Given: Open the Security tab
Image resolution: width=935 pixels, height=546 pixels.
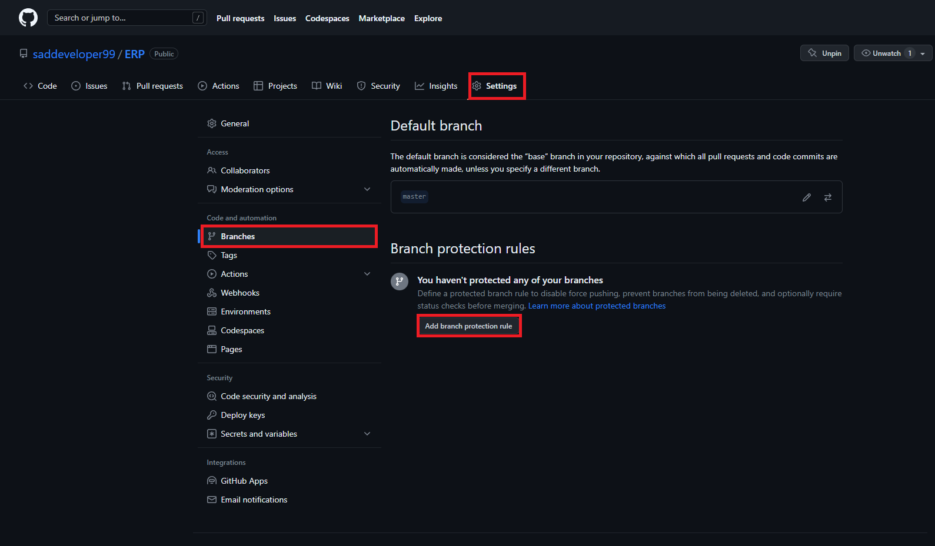Looking at the screenshot, I should (378, 86).
